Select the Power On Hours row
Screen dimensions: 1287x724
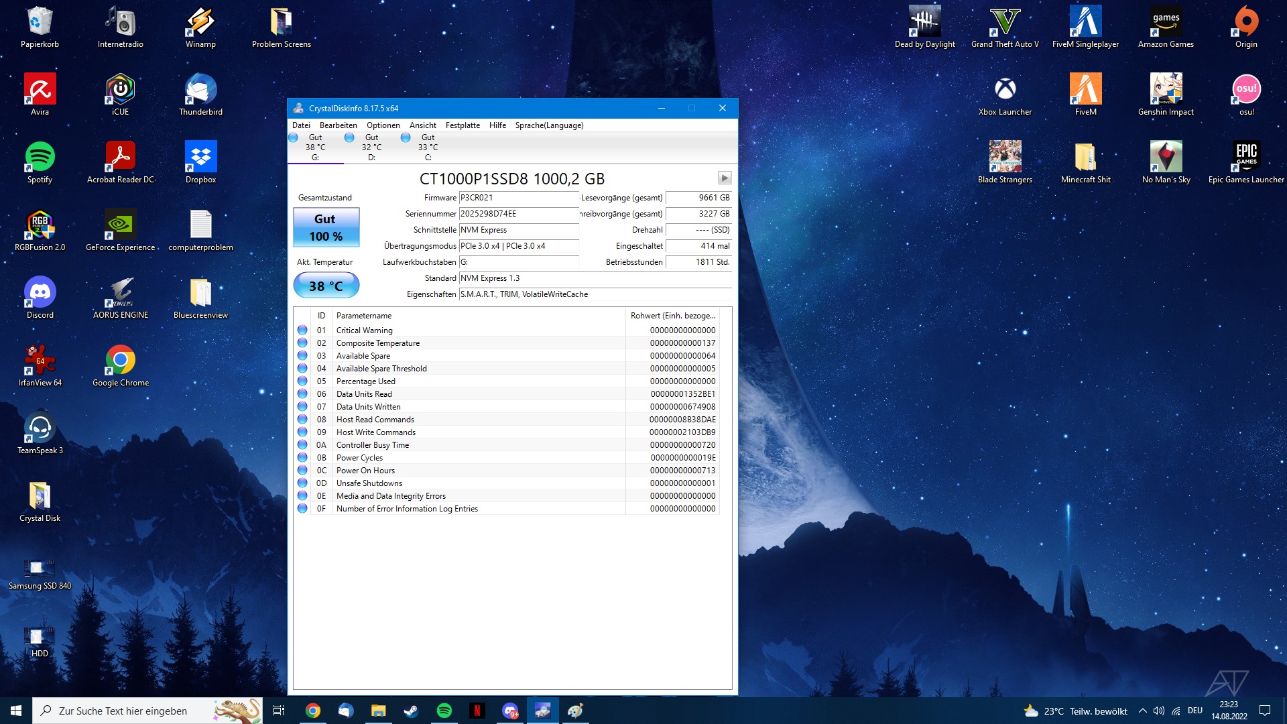pyautogui.click(x=365, y=471)
